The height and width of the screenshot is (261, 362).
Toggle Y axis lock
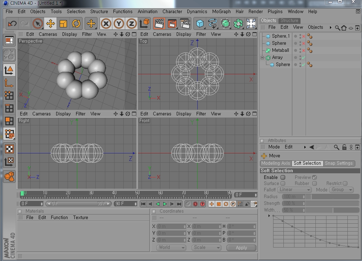119,23
